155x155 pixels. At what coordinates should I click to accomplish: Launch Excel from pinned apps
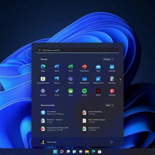[x=71, y=68]
